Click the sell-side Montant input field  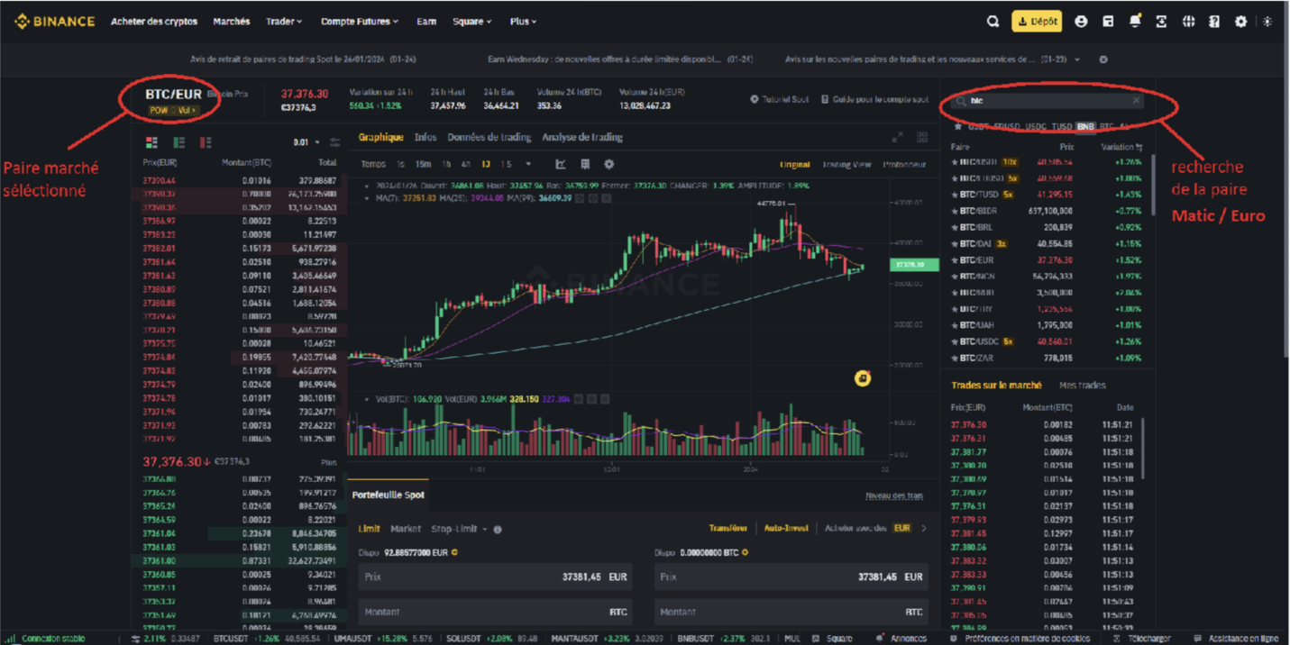pyautogui.click(x=791, y=612)
